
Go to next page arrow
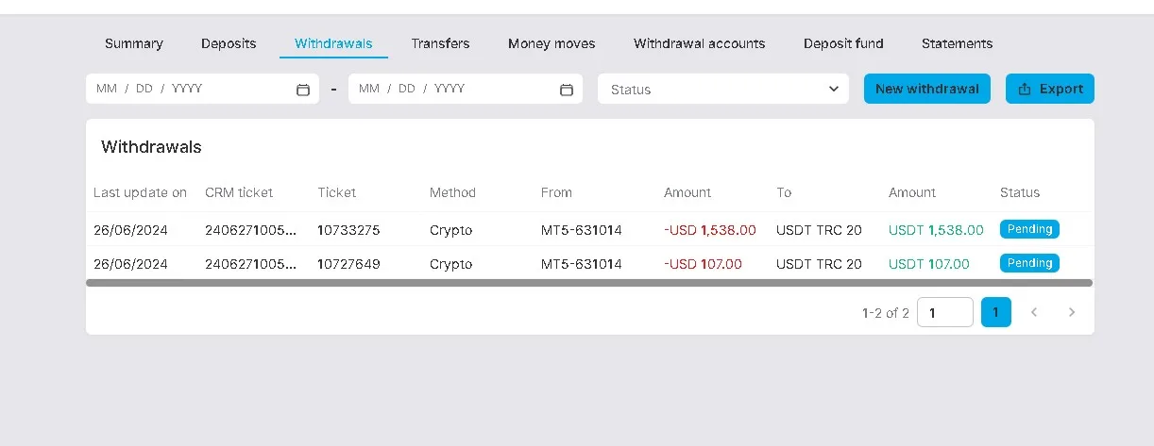pos(1072,312)
